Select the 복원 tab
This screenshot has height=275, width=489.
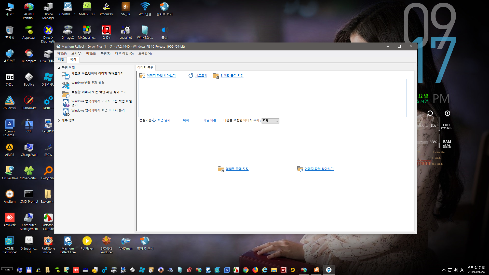(x=73, y=60)
